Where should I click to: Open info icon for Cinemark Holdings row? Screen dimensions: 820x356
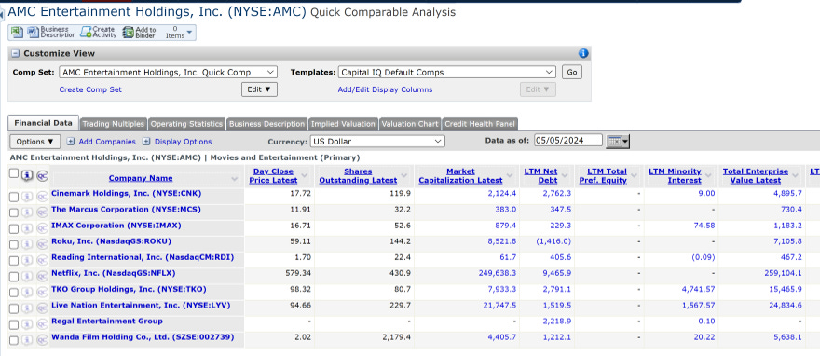(x=27, y=197)
